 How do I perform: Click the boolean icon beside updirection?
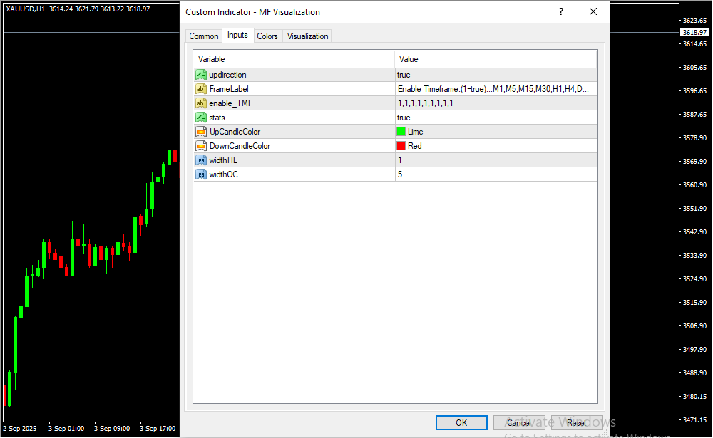point(200,75)
